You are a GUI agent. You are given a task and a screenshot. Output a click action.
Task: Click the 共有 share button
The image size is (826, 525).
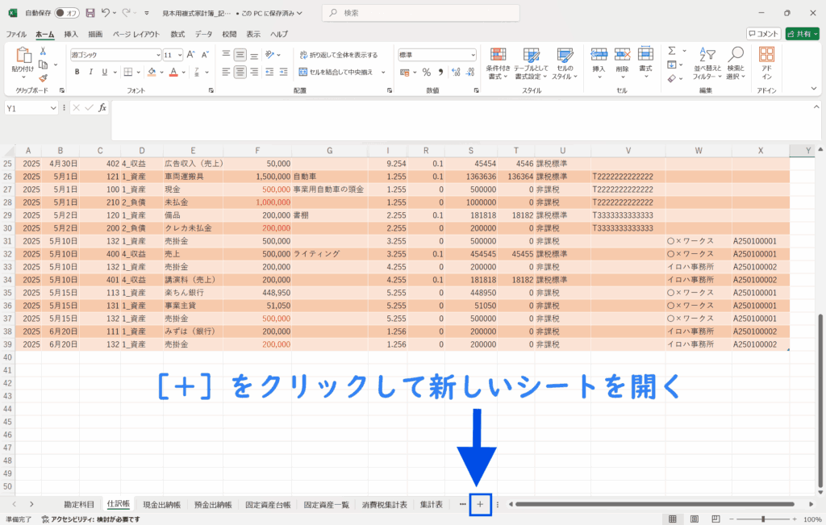click(803, 34)
